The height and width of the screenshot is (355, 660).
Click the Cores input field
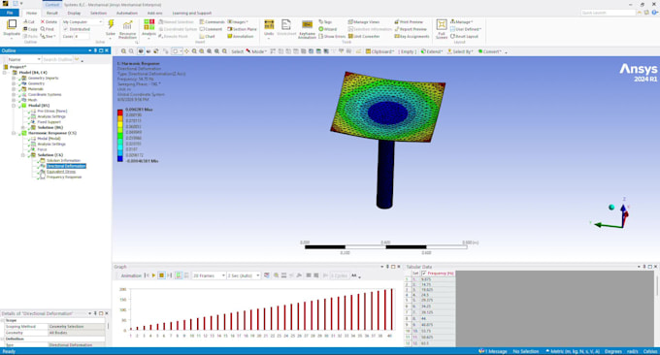(82, 36)
